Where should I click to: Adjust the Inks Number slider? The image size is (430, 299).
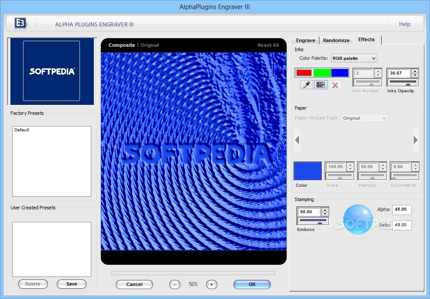(367, 82)
